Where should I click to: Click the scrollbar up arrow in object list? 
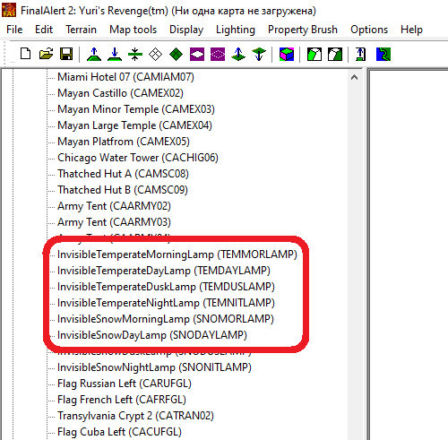(355, 77)
